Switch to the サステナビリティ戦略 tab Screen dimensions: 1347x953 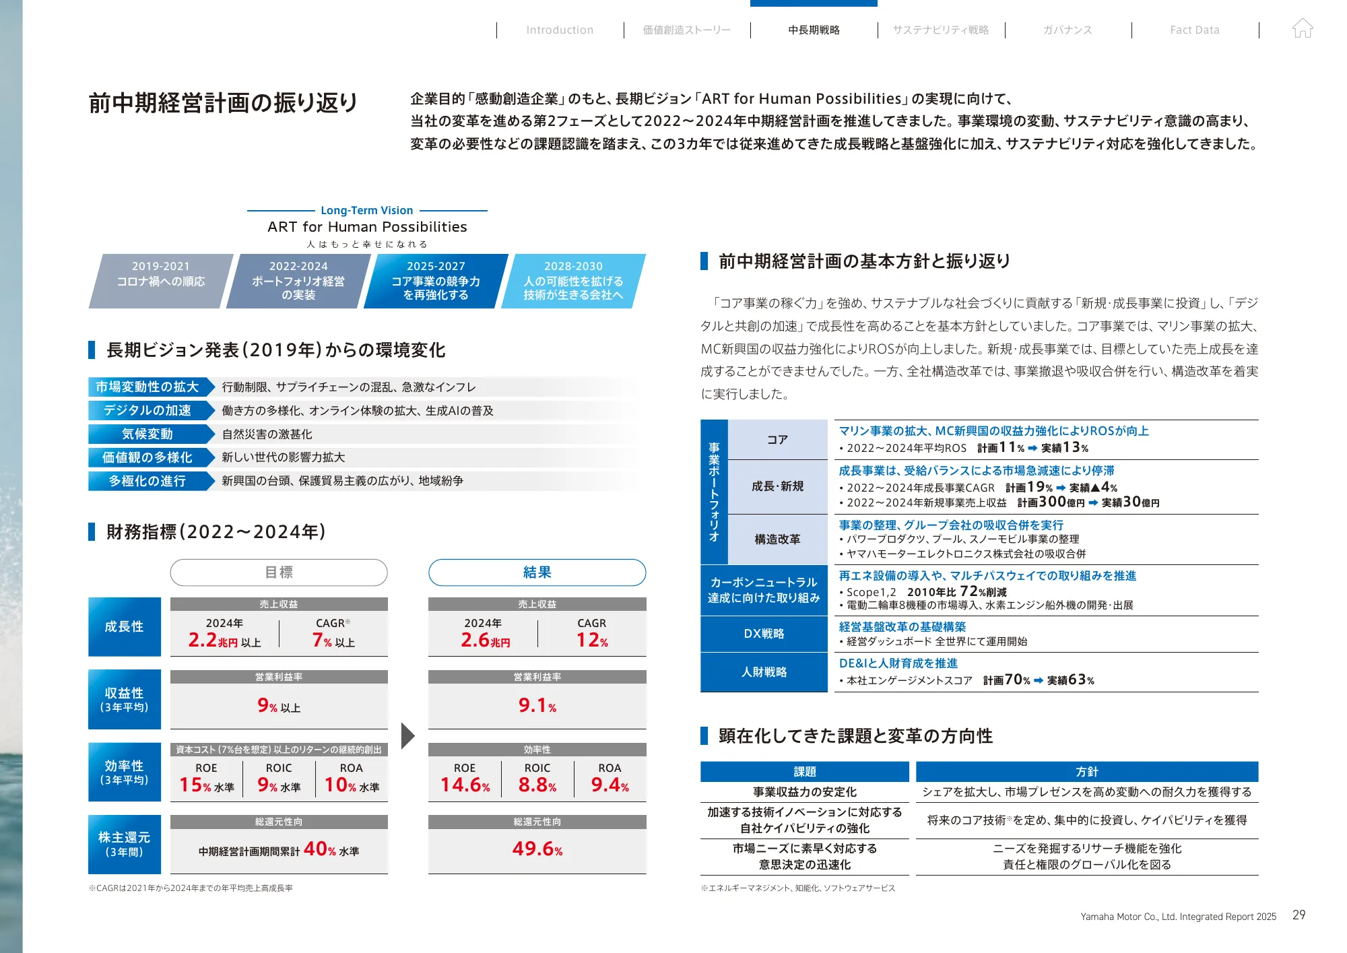(942, 30)
